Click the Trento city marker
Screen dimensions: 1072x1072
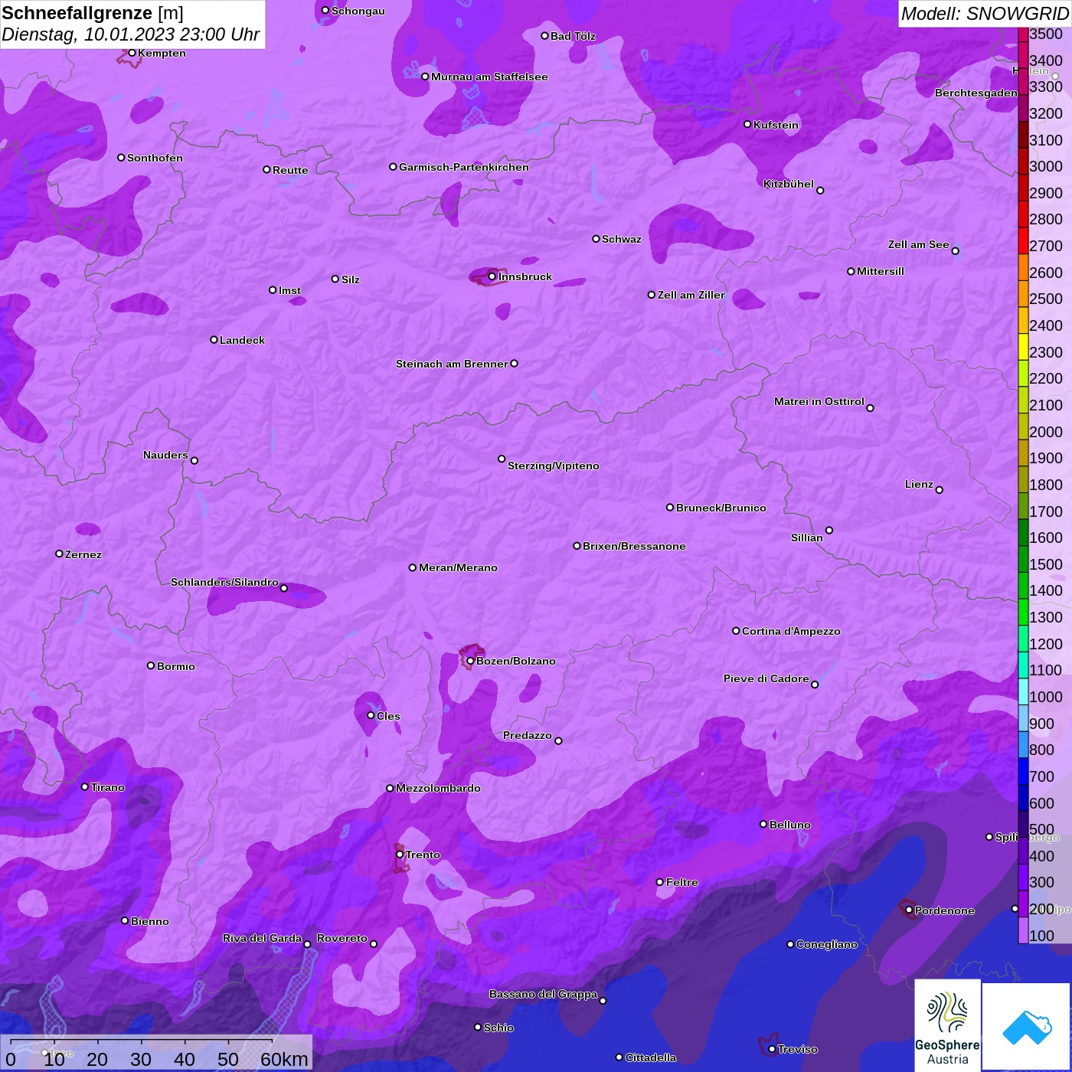(400, 854)
